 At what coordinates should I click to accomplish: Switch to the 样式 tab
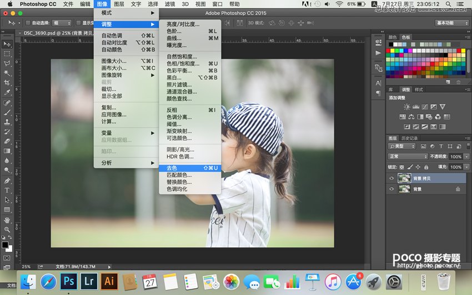tap(419, 89)
